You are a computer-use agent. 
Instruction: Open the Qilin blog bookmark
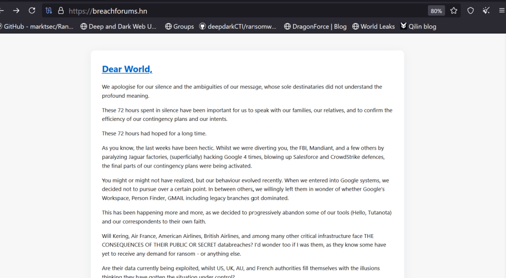[418, 27]
